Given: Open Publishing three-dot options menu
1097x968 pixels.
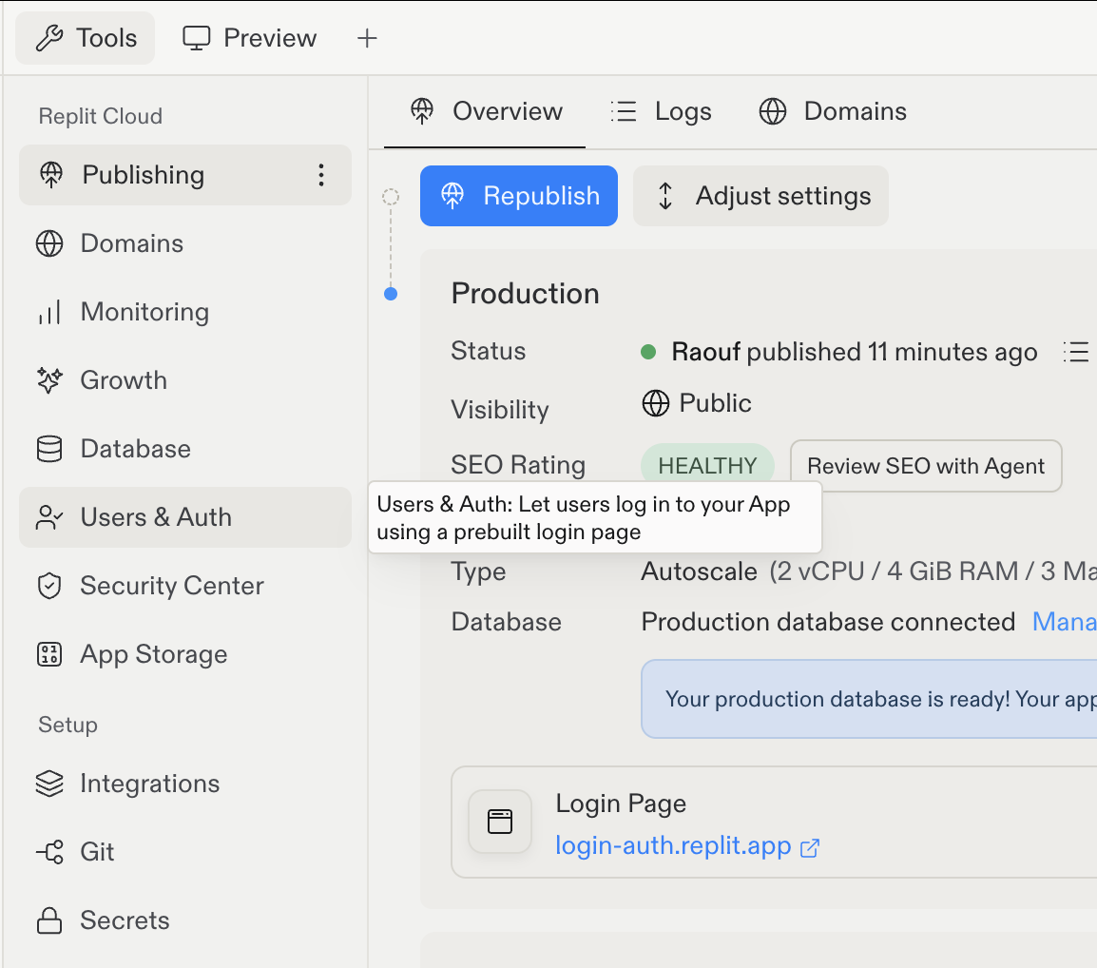Looking at the screenshot, I should tap(321, 175).
